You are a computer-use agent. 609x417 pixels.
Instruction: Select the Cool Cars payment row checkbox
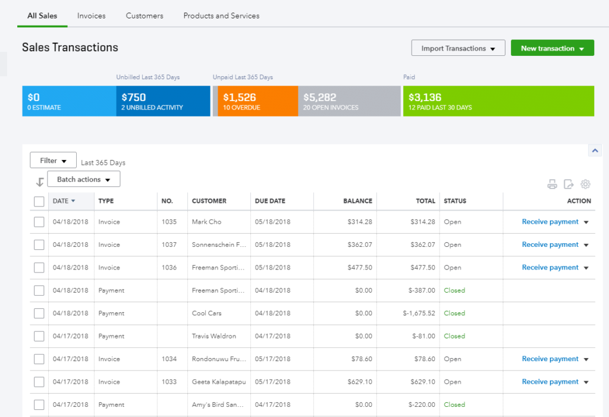pos(39,313)
